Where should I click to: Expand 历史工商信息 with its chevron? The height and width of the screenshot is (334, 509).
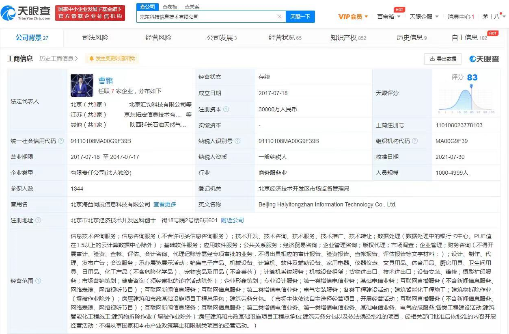76,59
